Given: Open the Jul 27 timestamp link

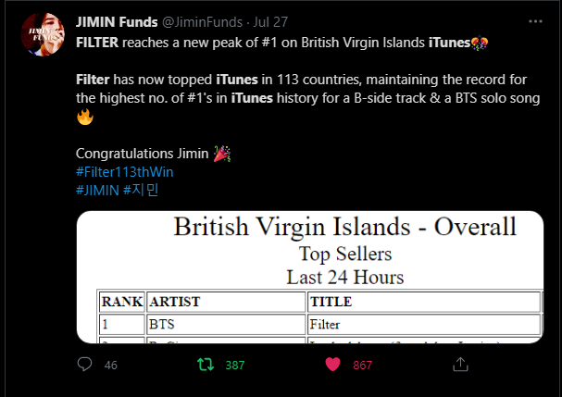Looking at the screenshot, I should pos(270,22).
